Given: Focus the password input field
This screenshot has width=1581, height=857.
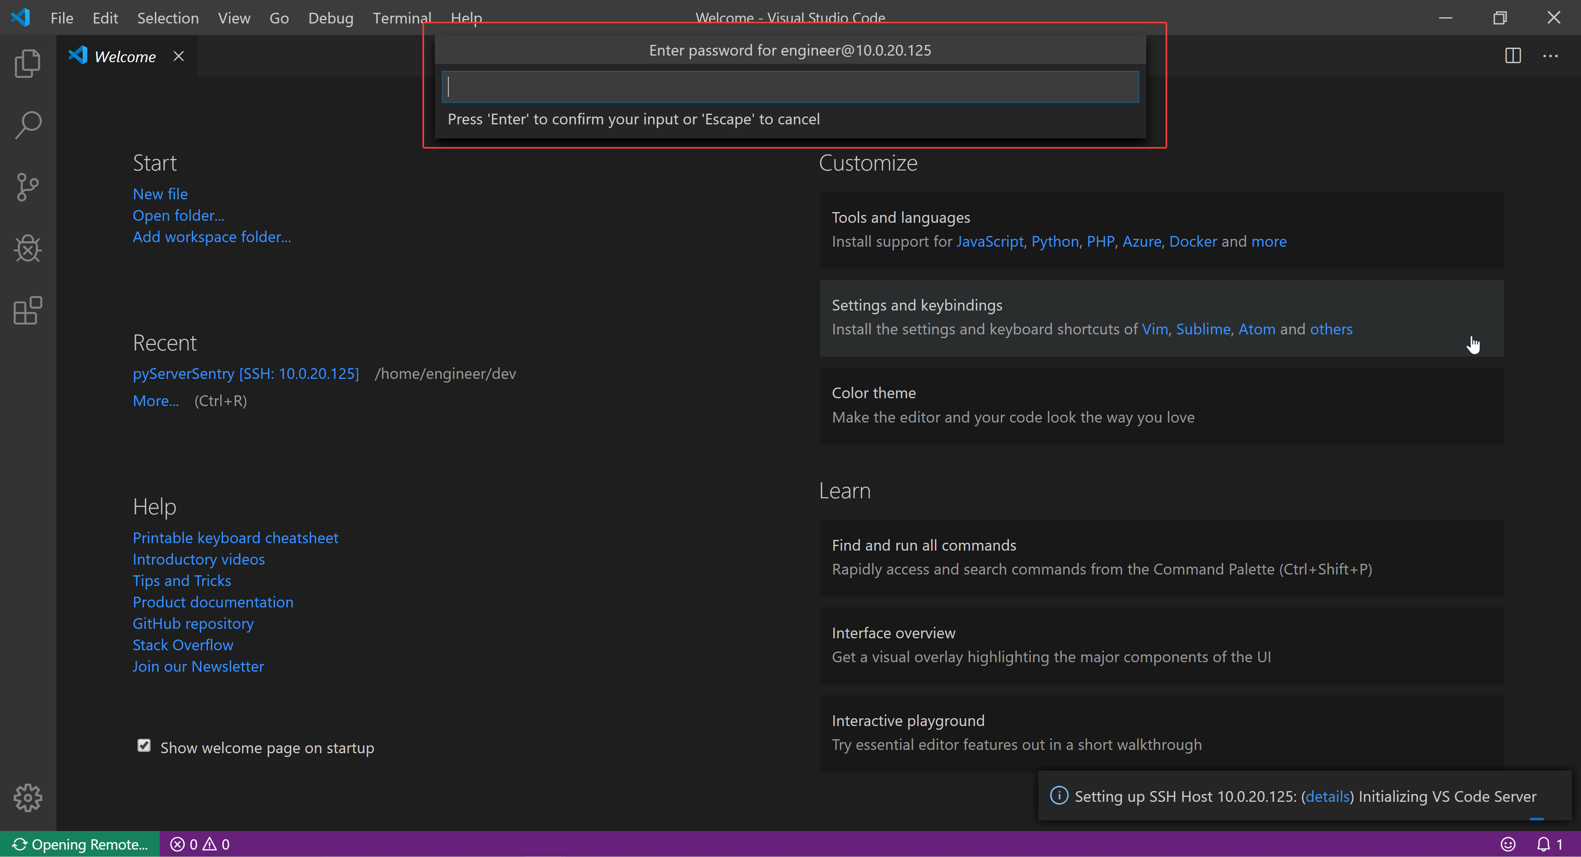Looking at the screenshot, I should (790, 86).
